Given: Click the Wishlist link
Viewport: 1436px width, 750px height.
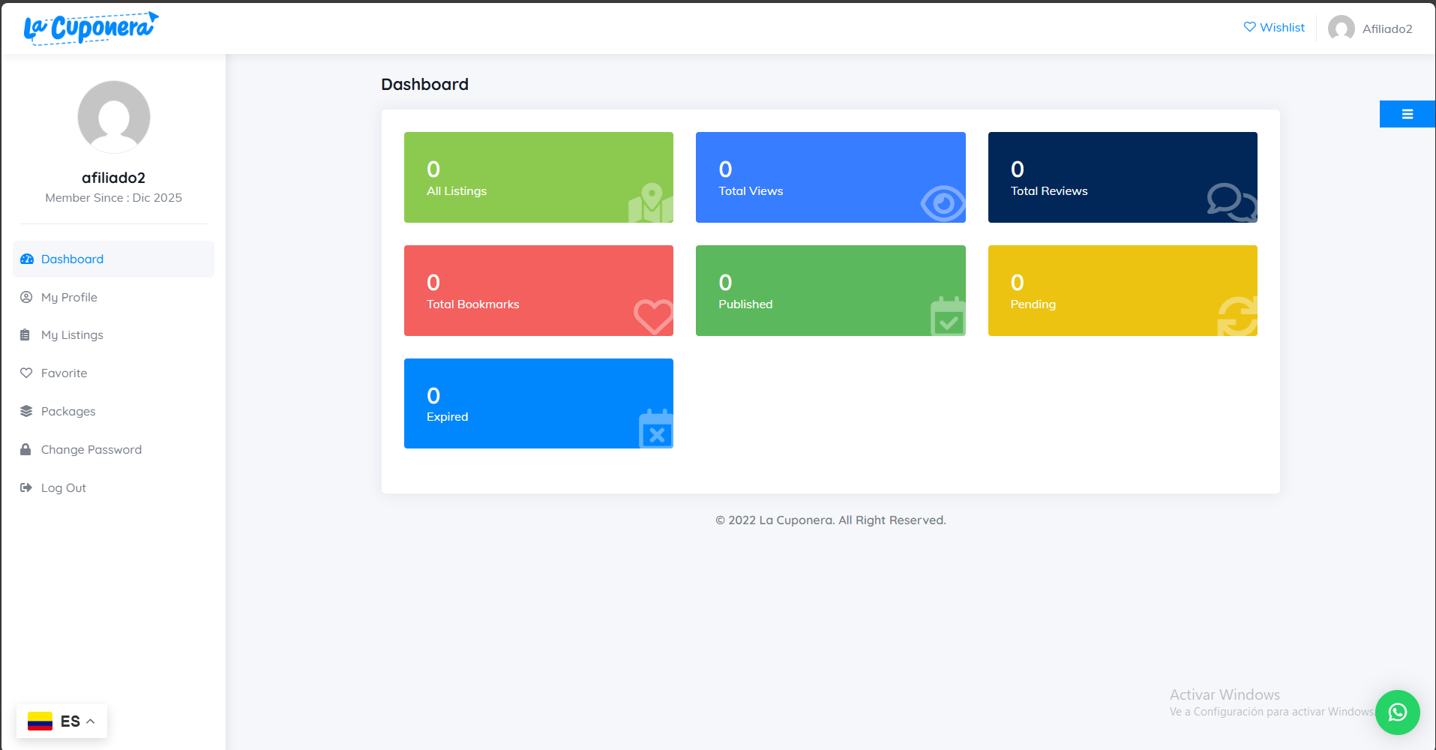Looking at the screenshot, I should 1282,27.
